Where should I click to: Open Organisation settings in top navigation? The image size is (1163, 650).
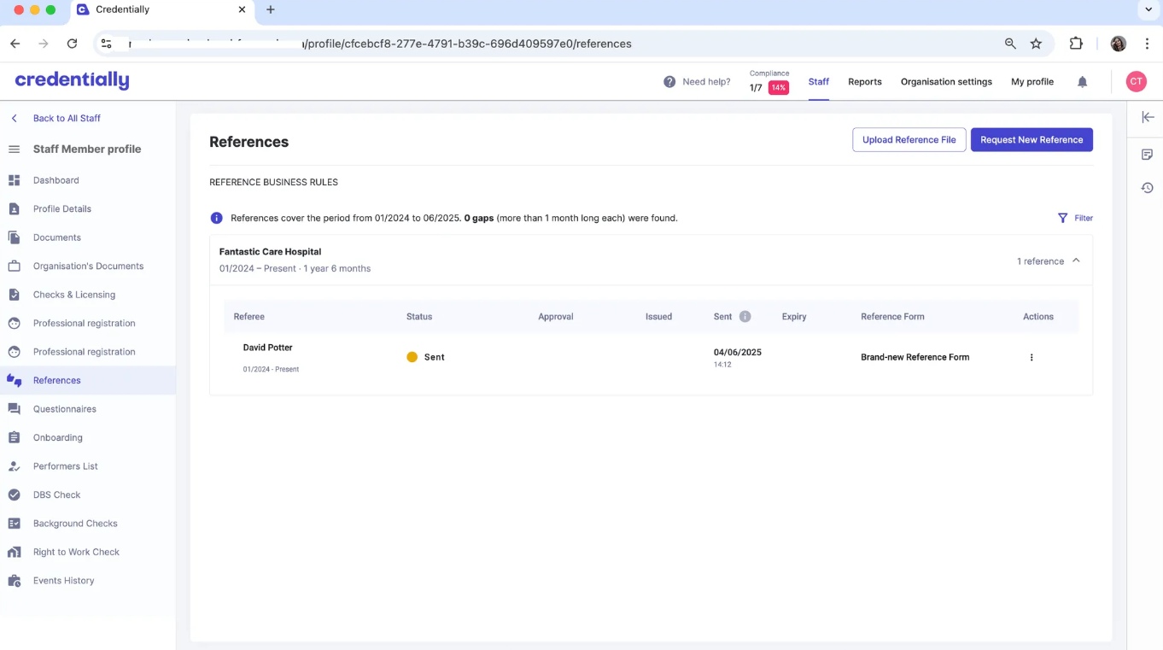pyautogui.click(x=946, y=82)
